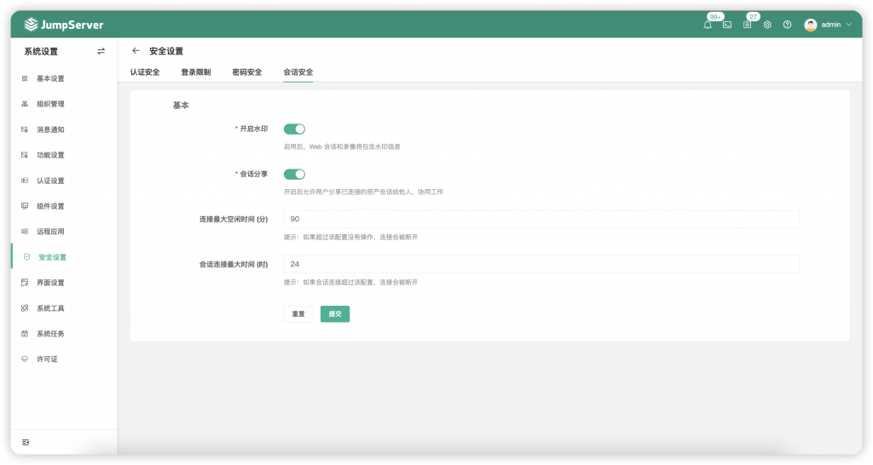Click the 系统设置 sidebar heading
873x465 pixels.
click(41, 51)
